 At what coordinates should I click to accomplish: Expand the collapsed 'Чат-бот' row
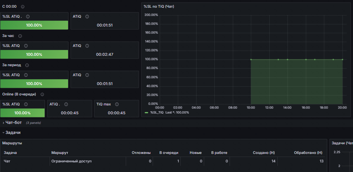click(x=13, y=123)
